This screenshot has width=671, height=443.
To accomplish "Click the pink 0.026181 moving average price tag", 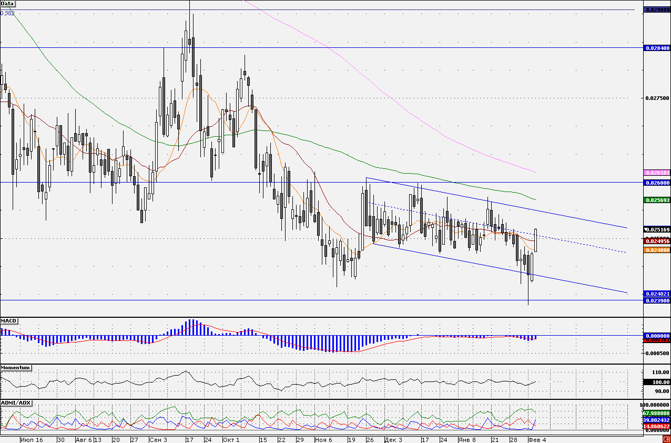I will point(657,173).
